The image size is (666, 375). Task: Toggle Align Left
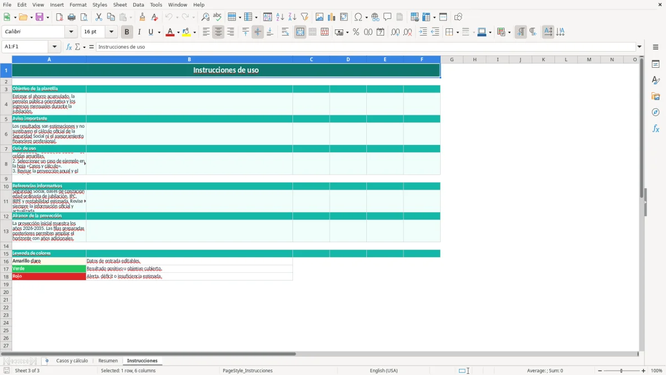coord(206,32)
